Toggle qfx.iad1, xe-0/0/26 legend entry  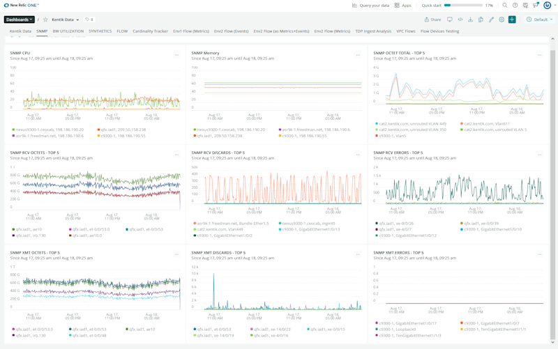point(395,223)
